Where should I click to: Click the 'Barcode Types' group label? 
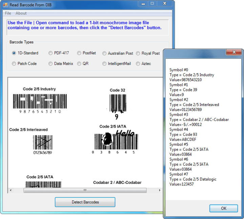[21, 42]
